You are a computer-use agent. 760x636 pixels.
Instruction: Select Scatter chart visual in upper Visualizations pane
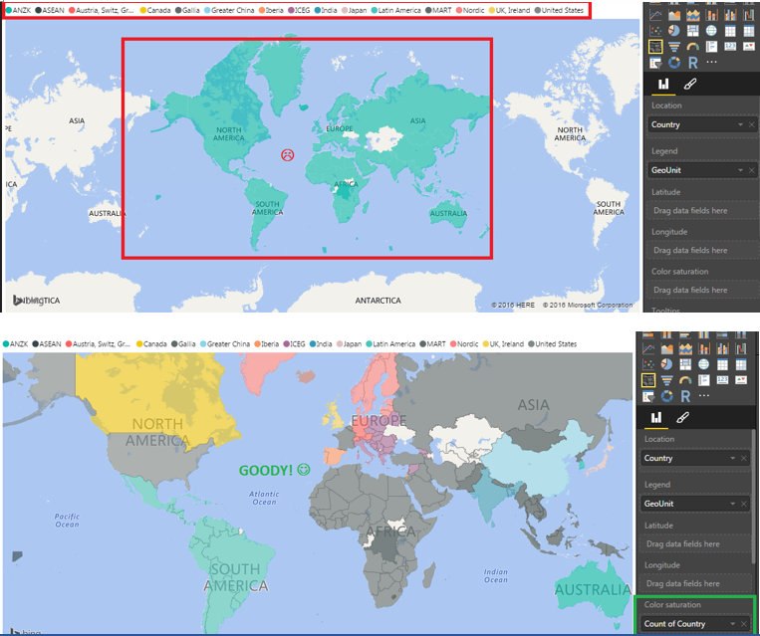(x=655, y=31)
